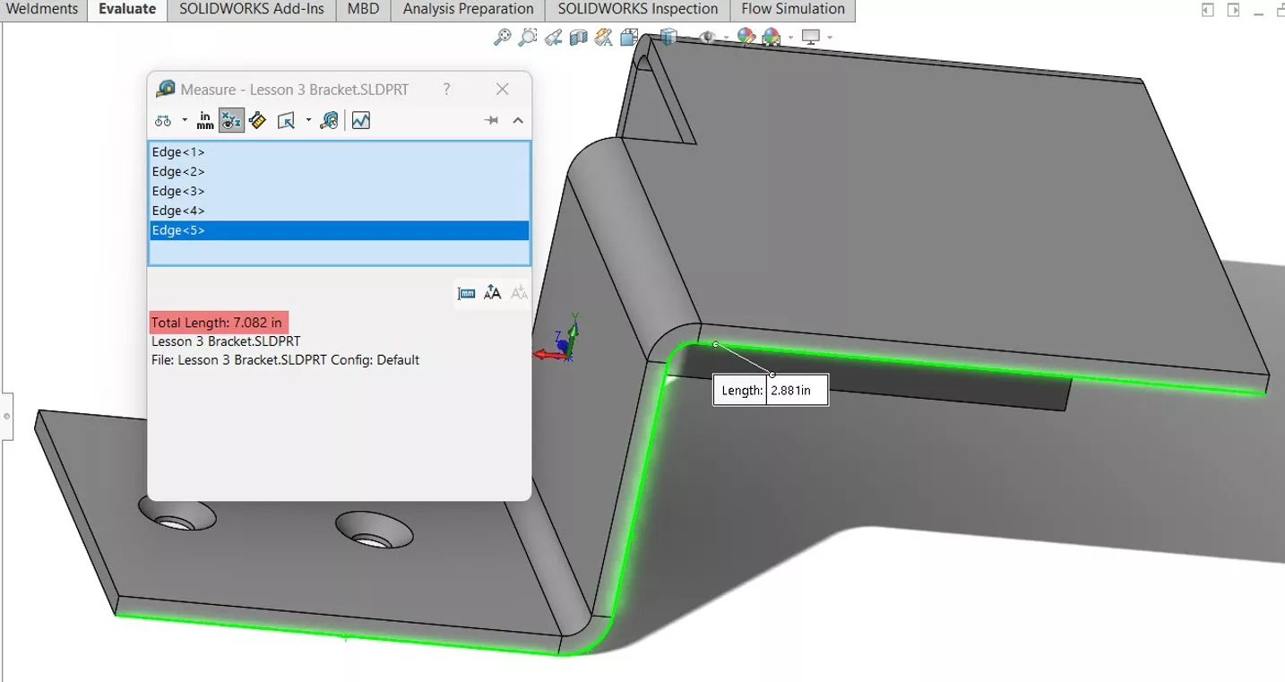Click the Apply Scene icon
Screen dimensions: 1285x682
(x=772, y=37)
